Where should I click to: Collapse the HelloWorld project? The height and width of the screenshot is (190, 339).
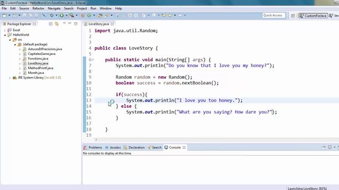(5, 35)
